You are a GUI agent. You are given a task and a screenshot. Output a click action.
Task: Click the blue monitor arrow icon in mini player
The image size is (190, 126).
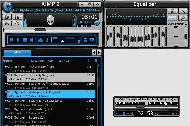click(x=176, y=103)
